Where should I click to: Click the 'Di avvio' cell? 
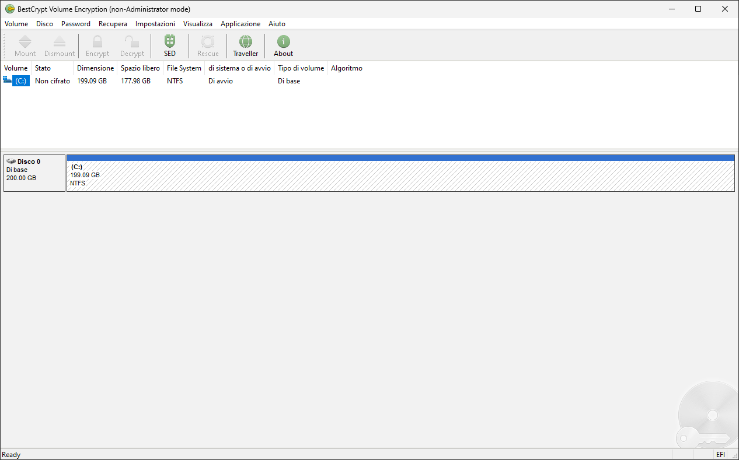(221, 81)
